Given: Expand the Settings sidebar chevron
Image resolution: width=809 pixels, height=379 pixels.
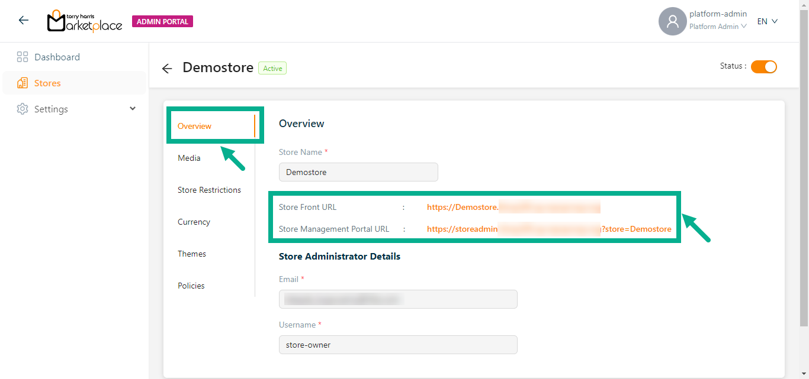Looking at the screenshot, I should coord(133,109).
